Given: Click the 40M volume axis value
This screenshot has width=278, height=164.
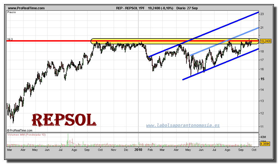Looking at the screenshot, I should [x=263, y=137].
